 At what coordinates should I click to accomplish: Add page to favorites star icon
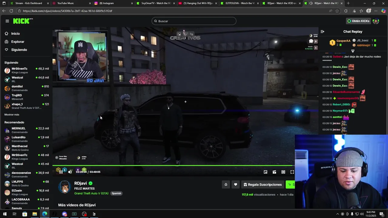click(x=337, y=11)
